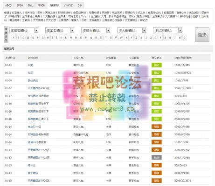Click the 查找 search button
The height and width of the screenshot is (186, 215).
pos(202,35)
